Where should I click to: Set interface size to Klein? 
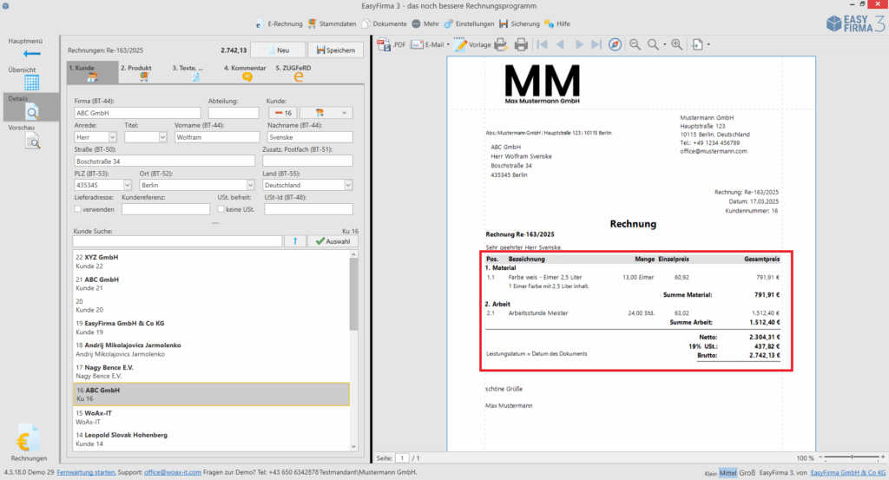click(710, 473)
